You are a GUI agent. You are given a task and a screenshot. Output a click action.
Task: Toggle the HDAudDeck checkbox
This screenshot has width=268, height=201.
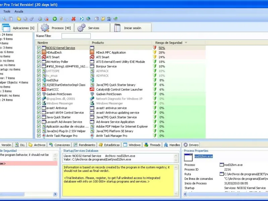(39, 52)
